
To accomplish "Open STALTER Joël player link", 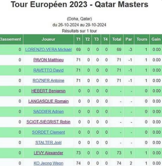I will pos(48,142).
